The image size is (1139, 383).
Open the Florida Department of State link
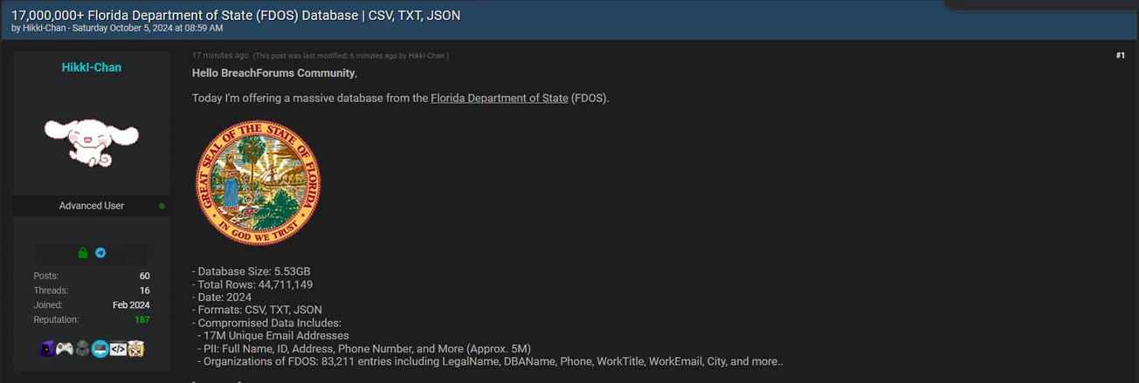tap(499, 98)
